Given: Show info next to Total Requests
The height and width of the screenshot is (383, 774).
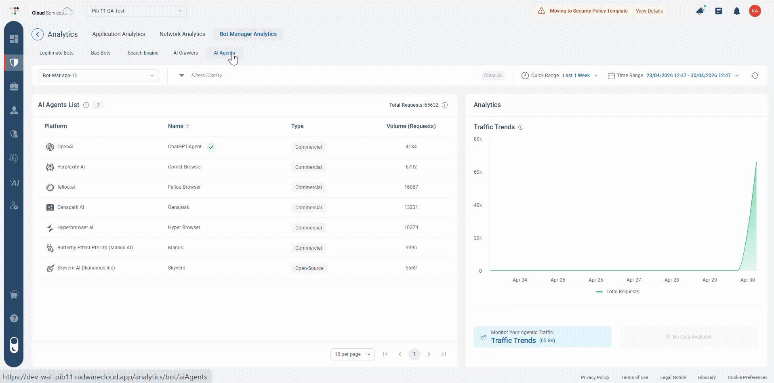Looking at the screenshot, I should click(x=445, y=105).
